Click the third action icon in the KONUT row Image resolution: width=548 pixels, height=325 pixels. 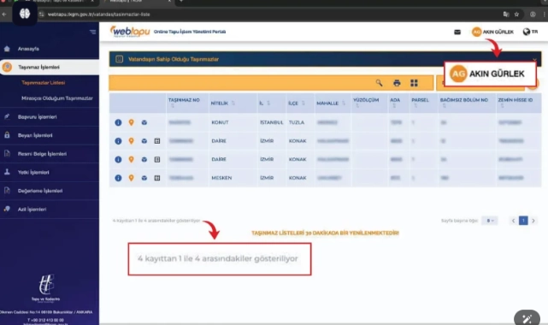point(144,122)
